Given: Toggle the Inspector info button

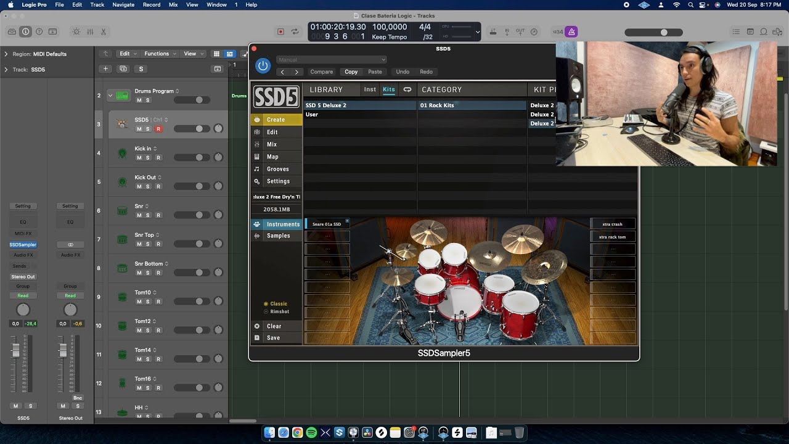Looking at the screenshot, I should [25, 31].
